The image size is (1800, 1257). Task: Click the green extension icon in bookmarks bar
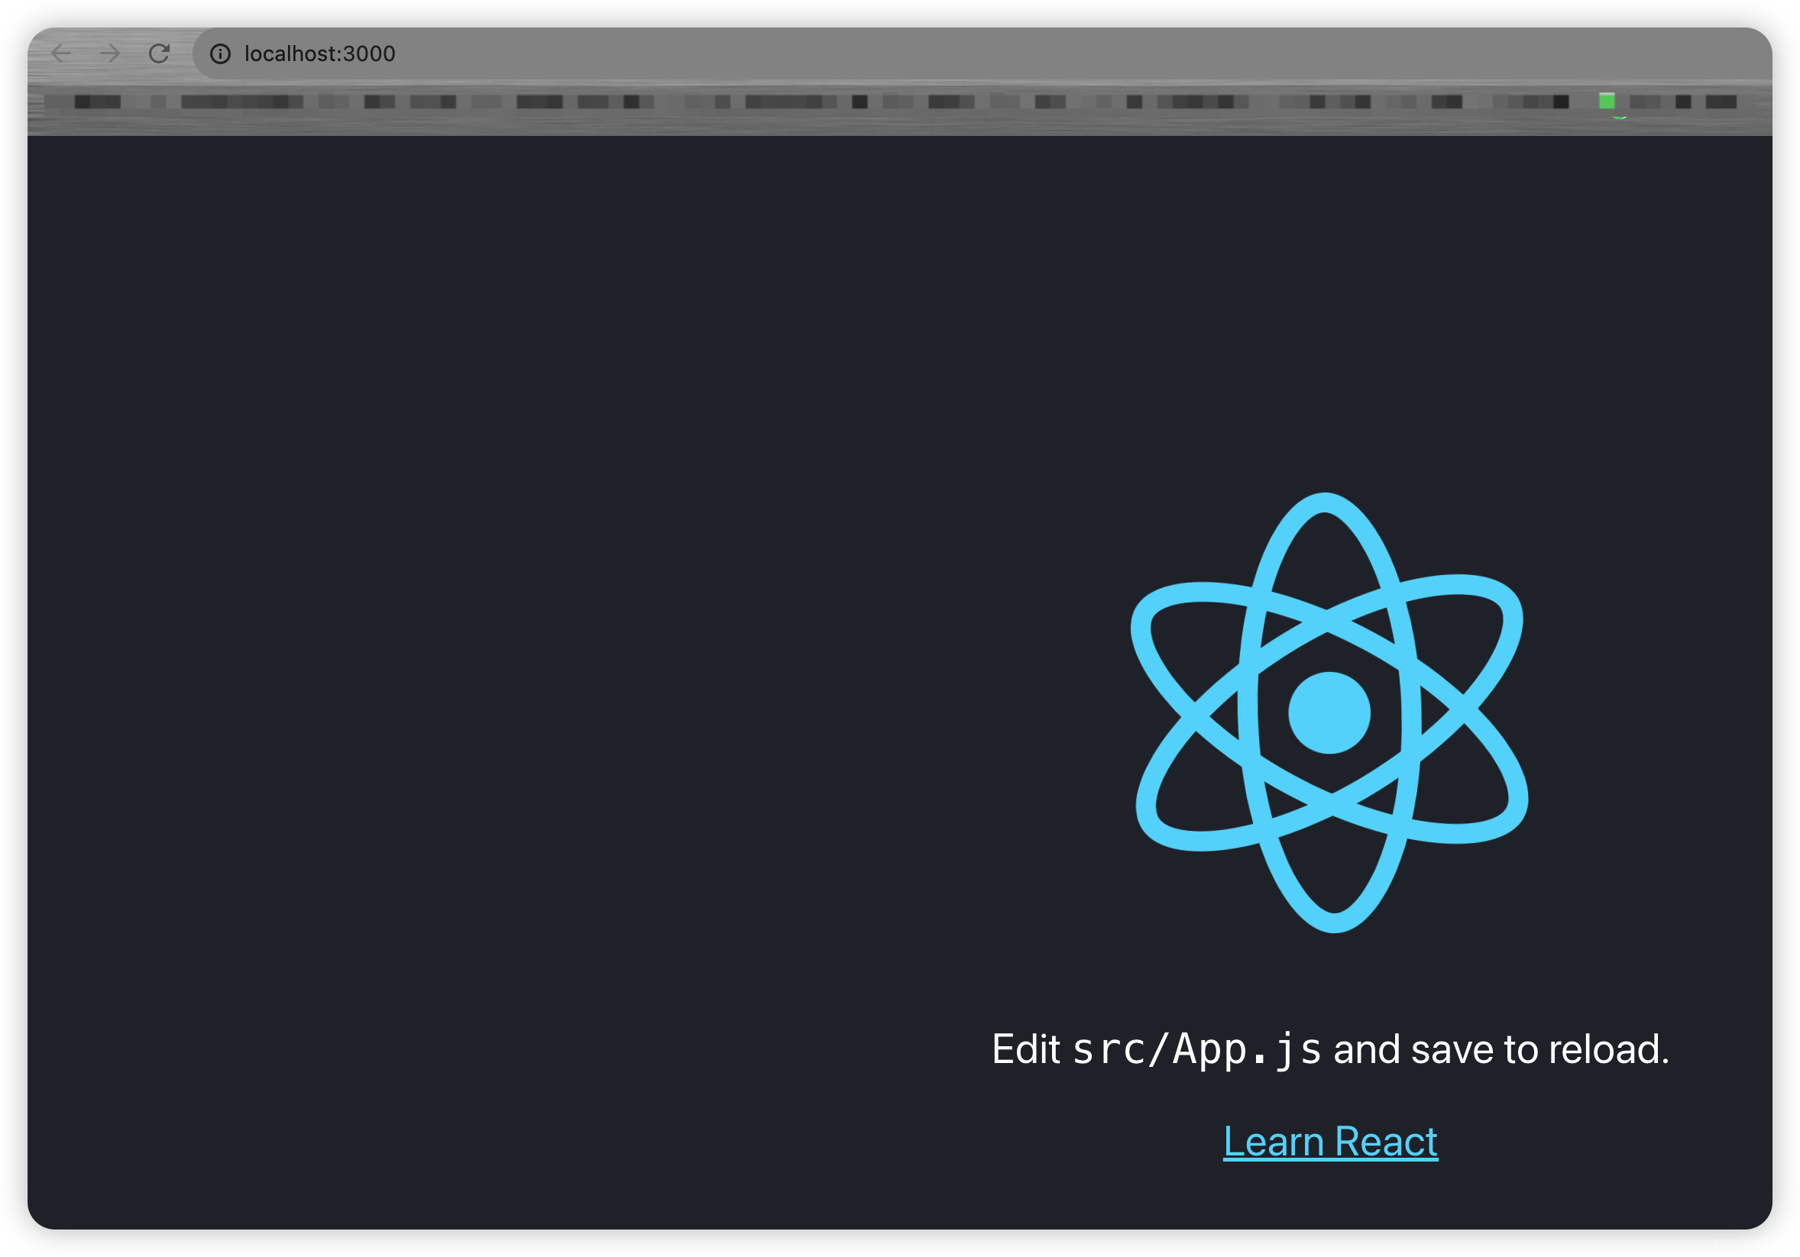pos(1607,101)
